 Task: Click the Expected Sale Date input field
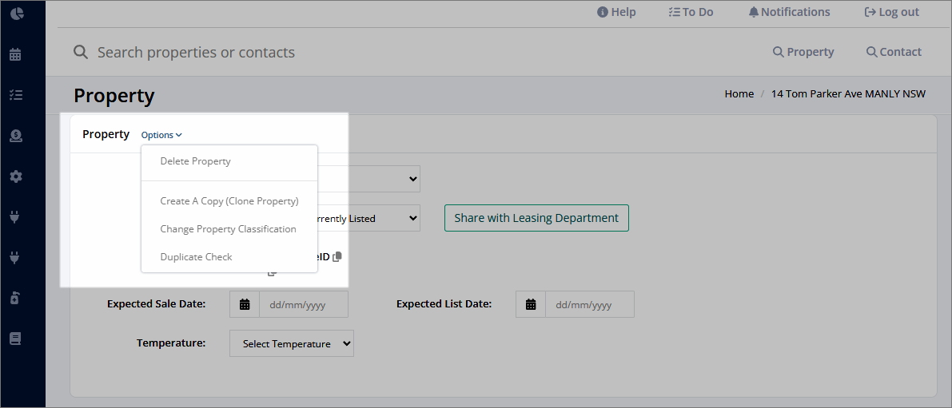pos(304,304)
